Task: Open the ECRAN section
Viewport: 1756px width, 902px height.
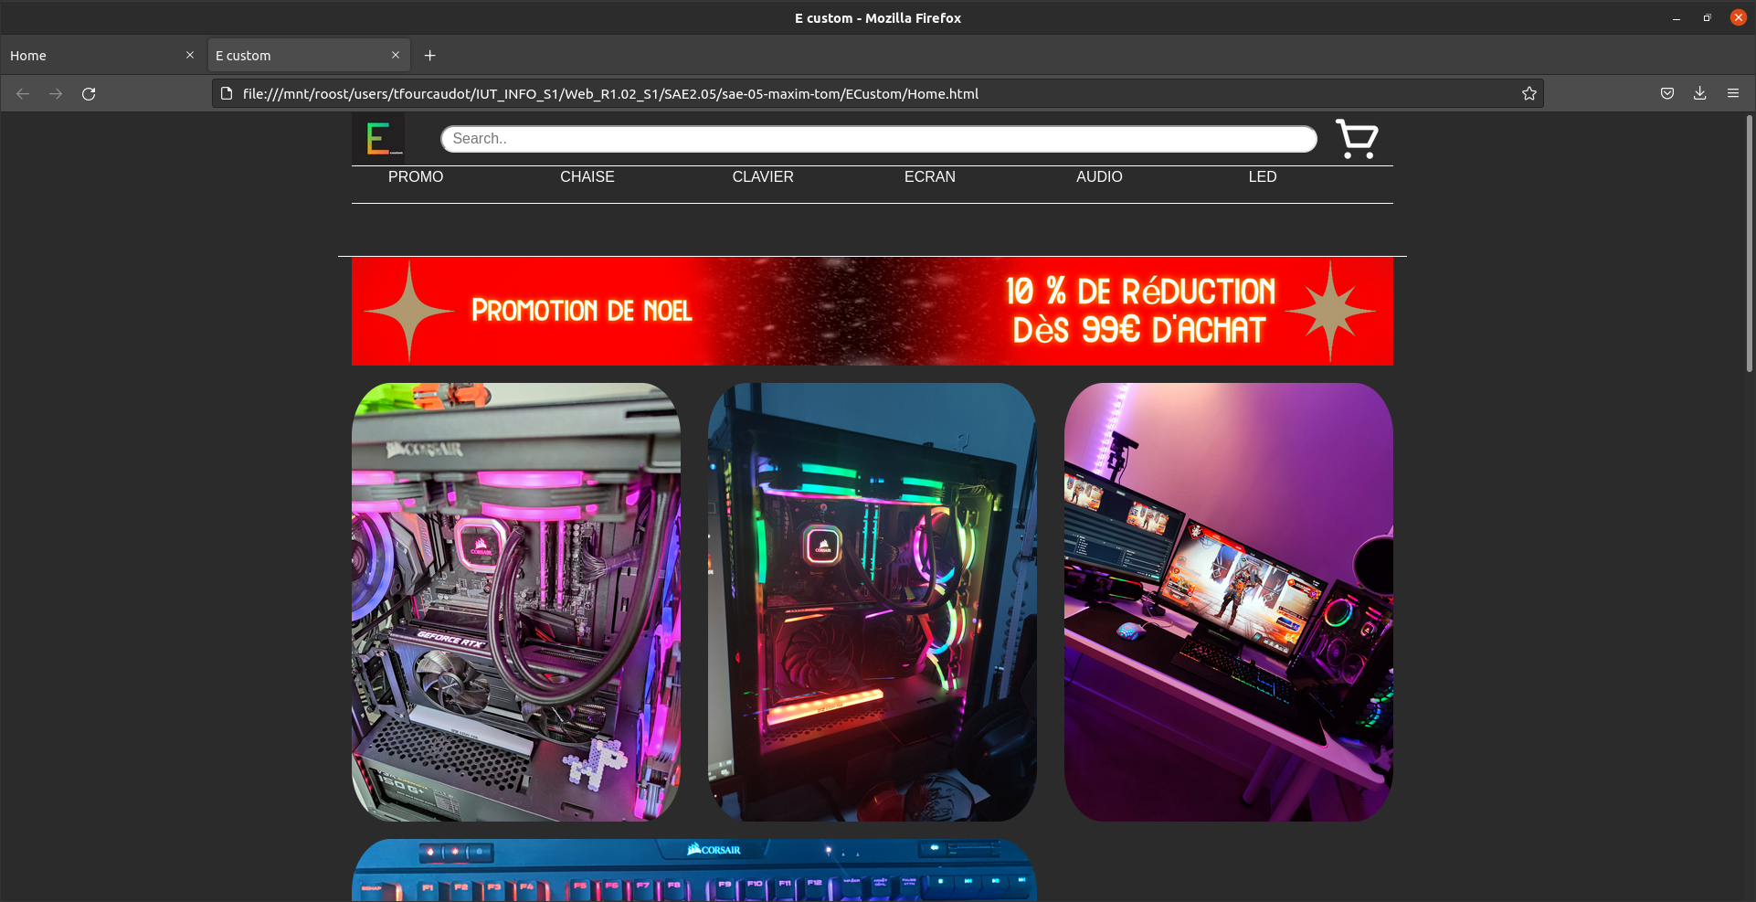Action: coord(929,176)
